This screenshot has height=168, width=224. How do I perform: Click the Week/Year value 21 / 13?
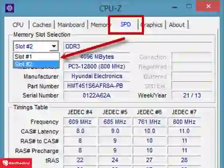(x=192, y=96)
